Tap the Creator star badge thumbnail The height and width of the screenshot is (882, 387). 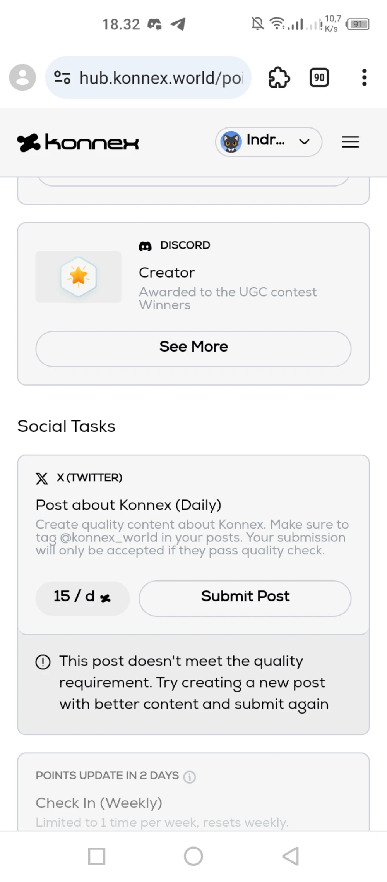click(79, 277)
